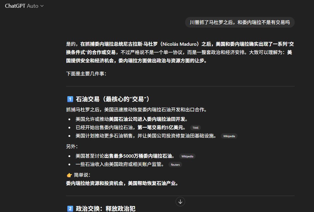Click bullet 美国允许或推动美国石油公司进入委内瑞拉油田开发
This screenshot has width=314, height=212.
pos(132,119)
